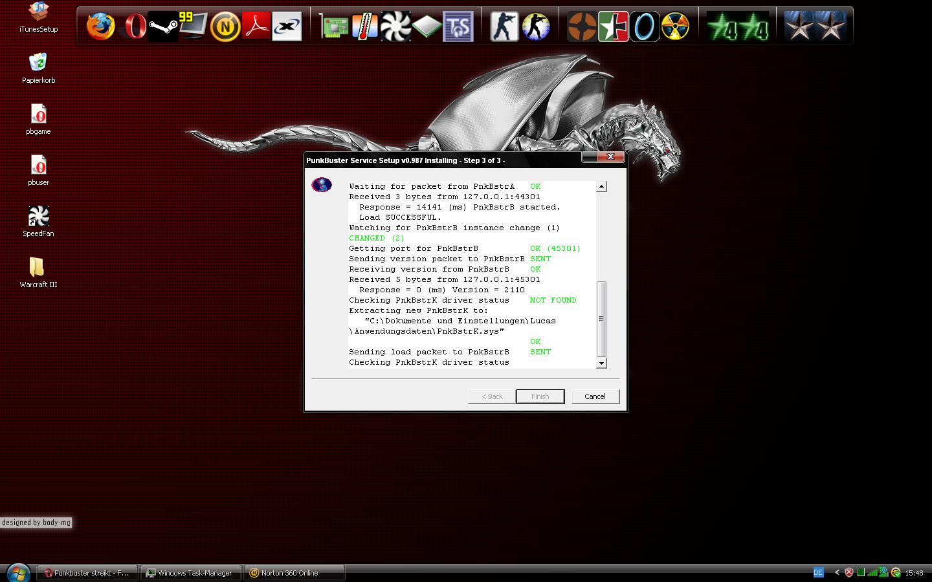Launch SpeedFan from the dock fan icon
Viewport: 932px width, 582px height.
(x=395, y=27)
